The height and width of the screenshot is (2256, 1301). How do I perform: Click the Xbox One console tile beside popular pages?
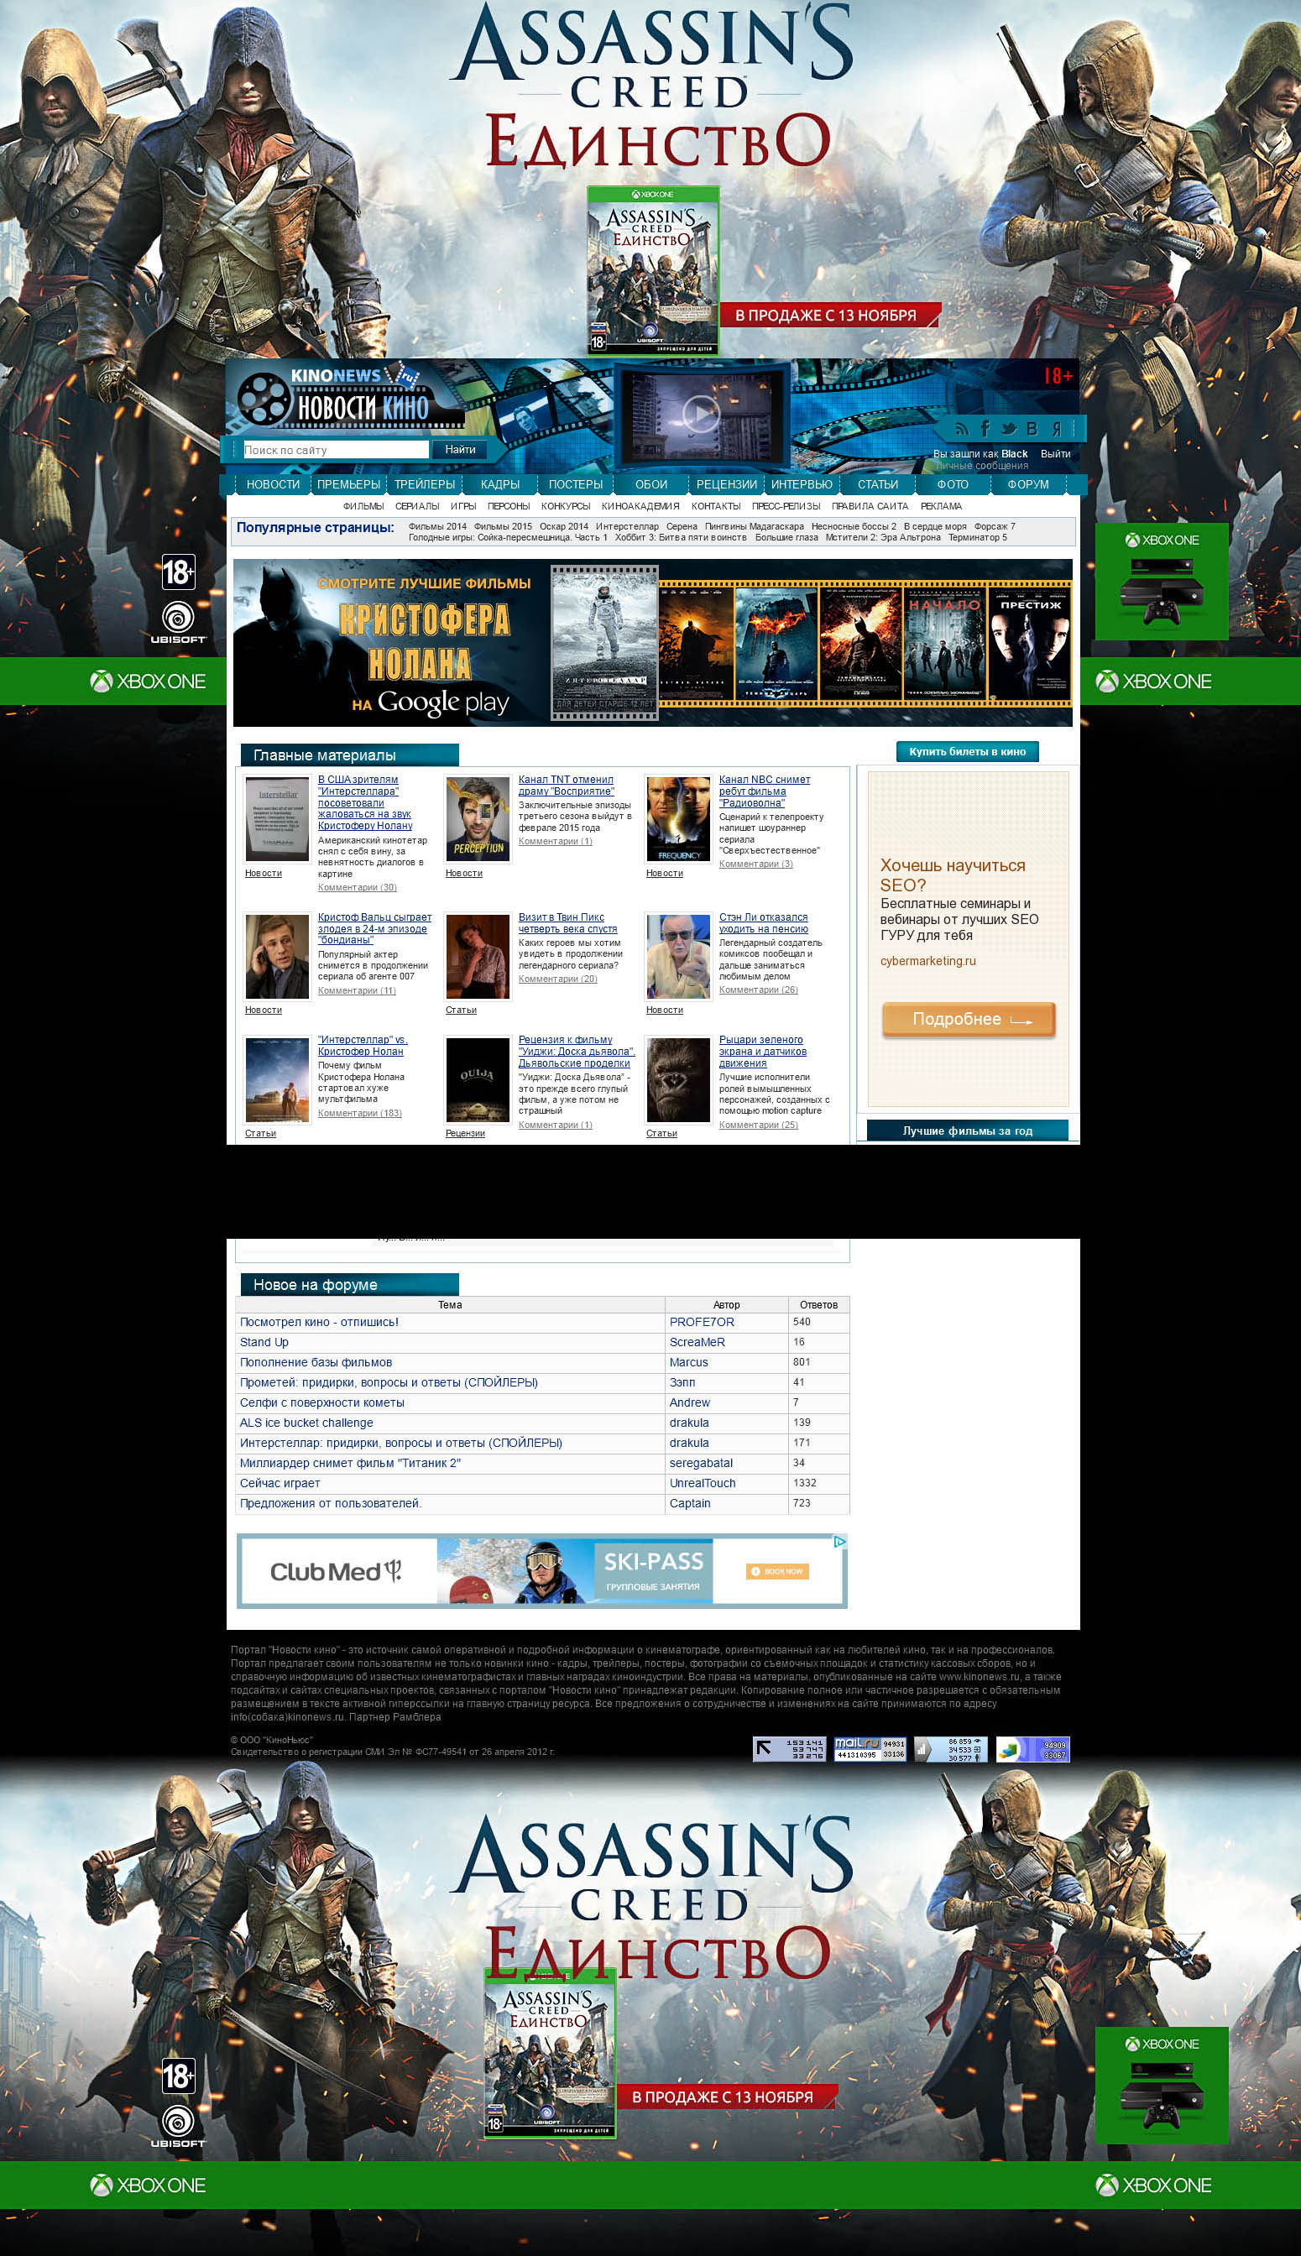tap(1162, 581)
